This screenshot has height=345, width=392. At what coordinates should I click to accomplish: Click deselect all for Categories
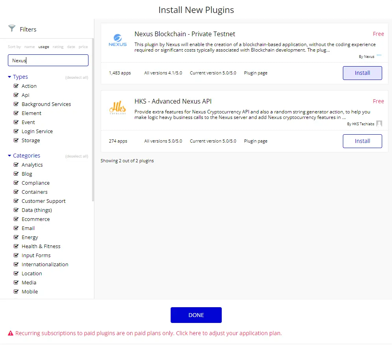click(77, 156)
